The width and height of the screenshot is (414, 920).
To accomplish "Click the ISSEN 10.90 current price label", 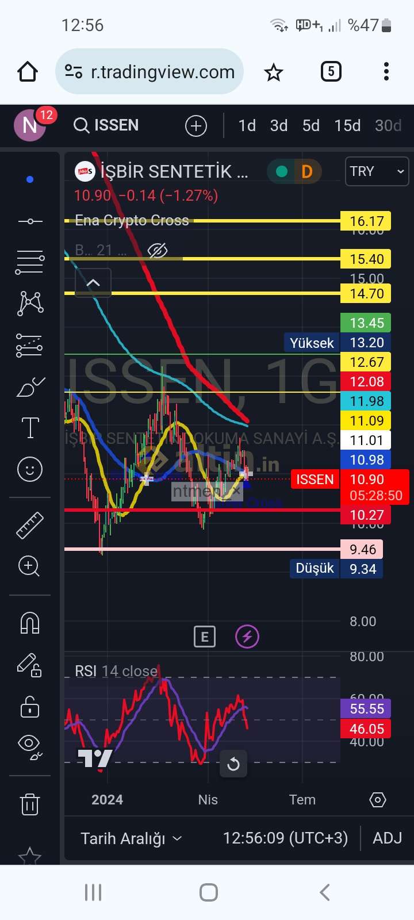I will pos(350,487).
